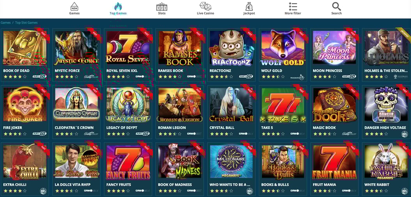Click the BTG logo under Danger High Voltage
Image resolution: width=411 pixels, height=197 pixels.
coord(404,134)
